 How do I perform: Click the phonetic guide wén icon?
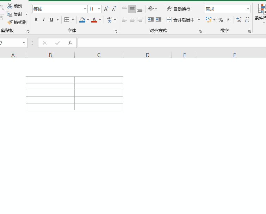(110, 20)
